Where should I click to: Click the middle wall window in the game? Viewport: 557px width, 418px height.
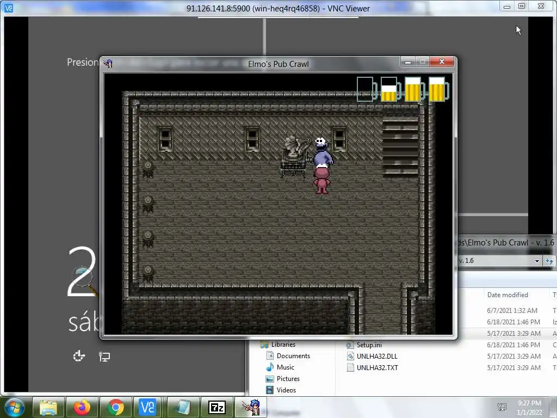pos(252,139)
